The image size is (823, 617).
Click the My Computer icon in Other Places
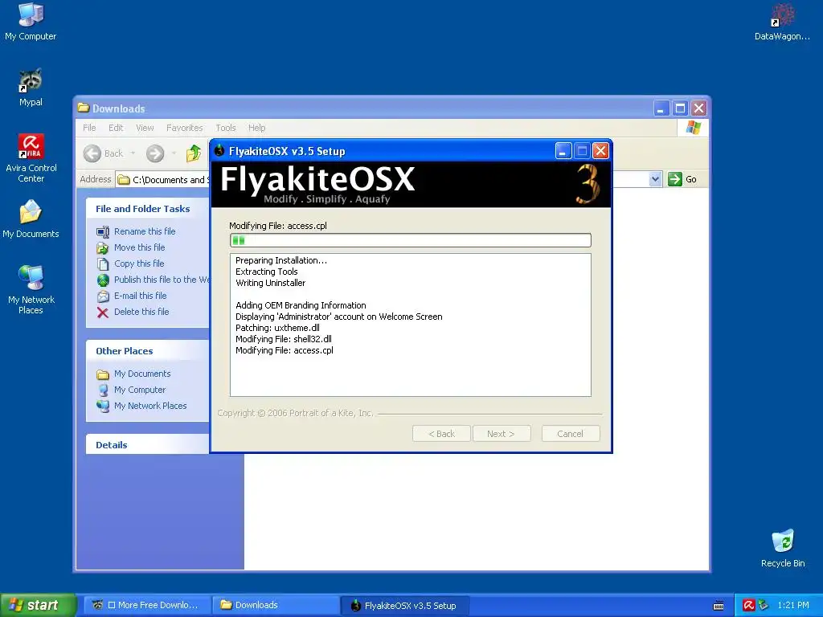point(103,390)
